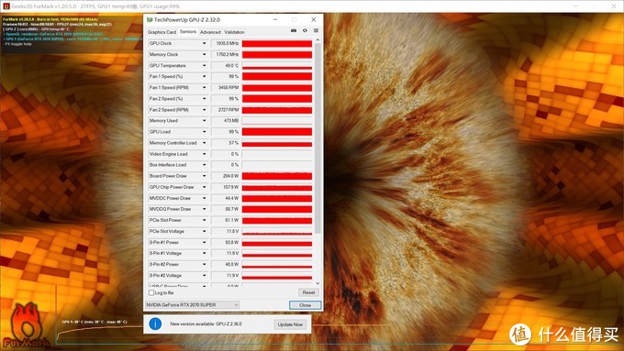Click the GPU-Z screenshot camera icon
This screenshot has width=624, height=351.
pyautogui.click(x=294, y=30)
